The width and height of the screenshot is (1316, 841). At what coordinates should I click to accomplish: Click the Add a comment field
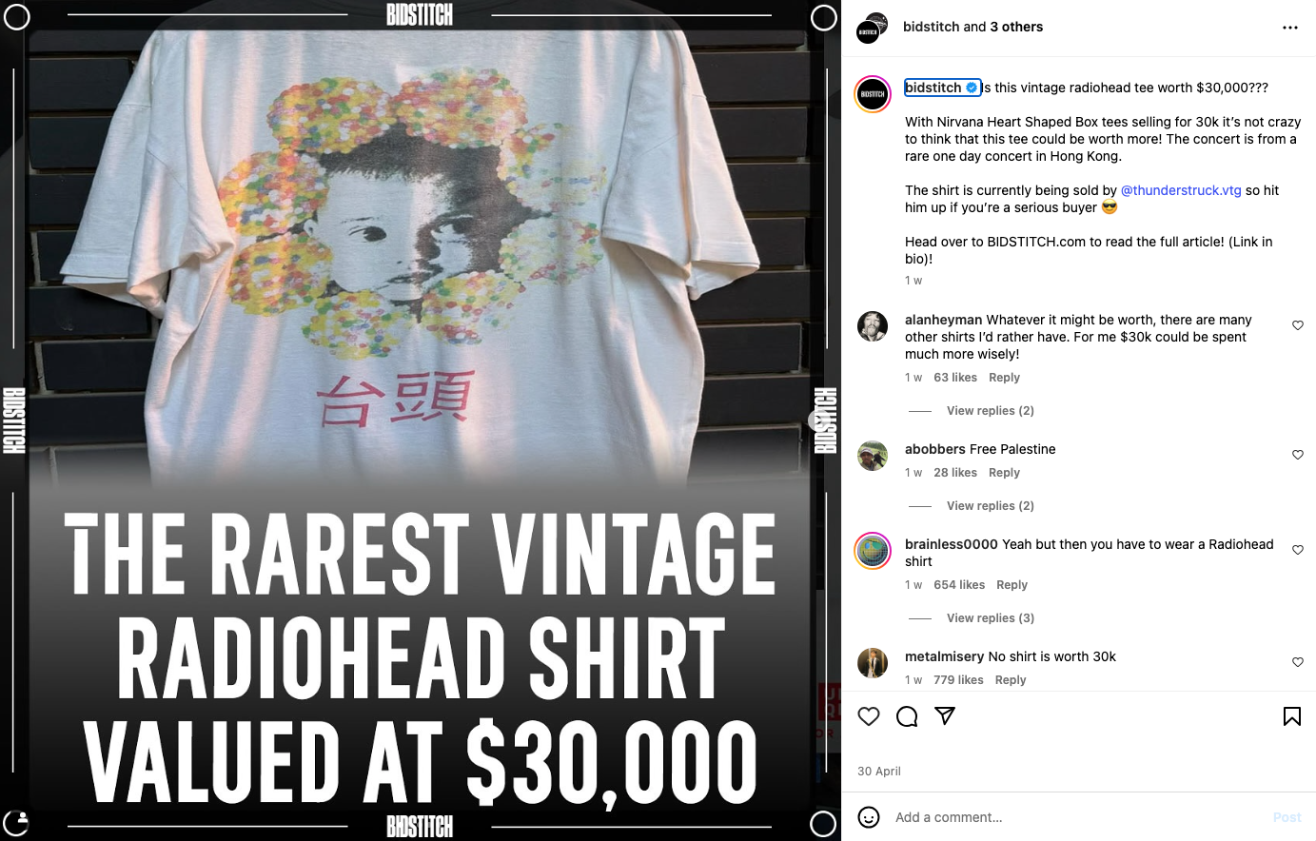(x=1075, y=817)
